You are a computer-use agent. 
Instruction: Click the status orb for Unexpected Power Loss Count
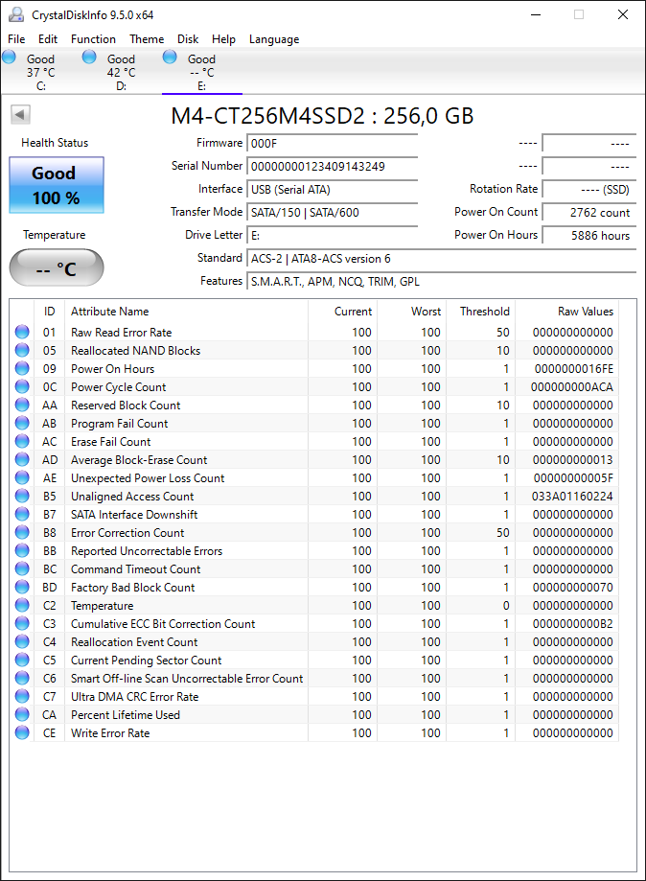22,477
